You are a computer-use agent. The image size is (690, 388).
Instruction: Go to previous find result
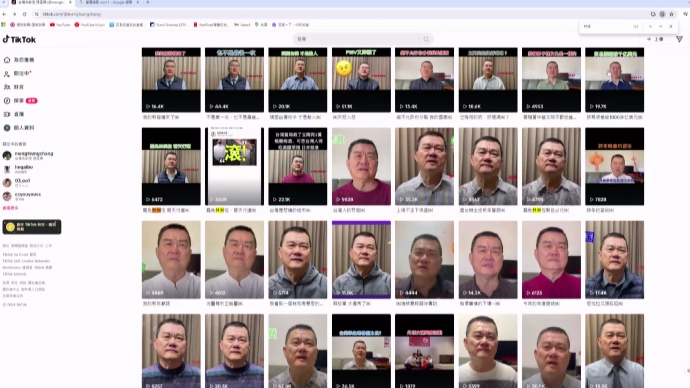tap(650, 26)
